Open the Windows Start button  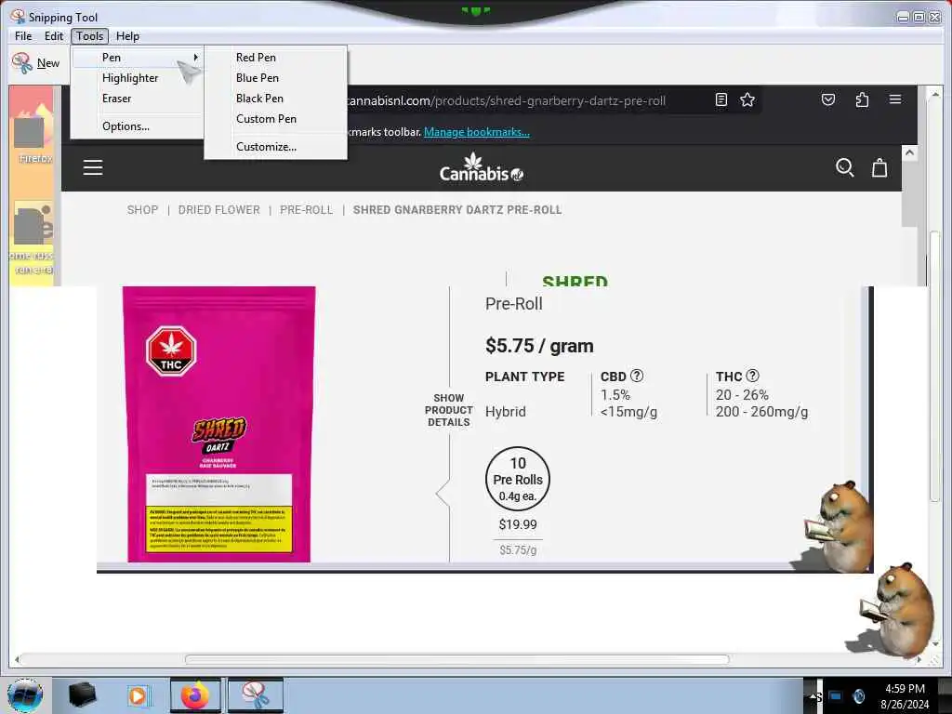coord(25,695)
